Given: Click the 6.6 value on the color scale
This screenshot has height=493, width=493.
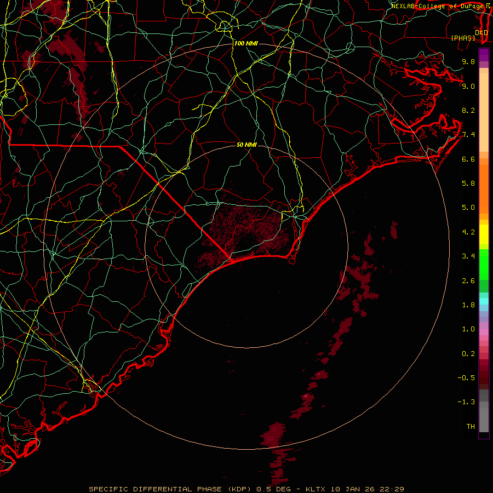Looking at the screenshot, I should (x=468, y=159).
